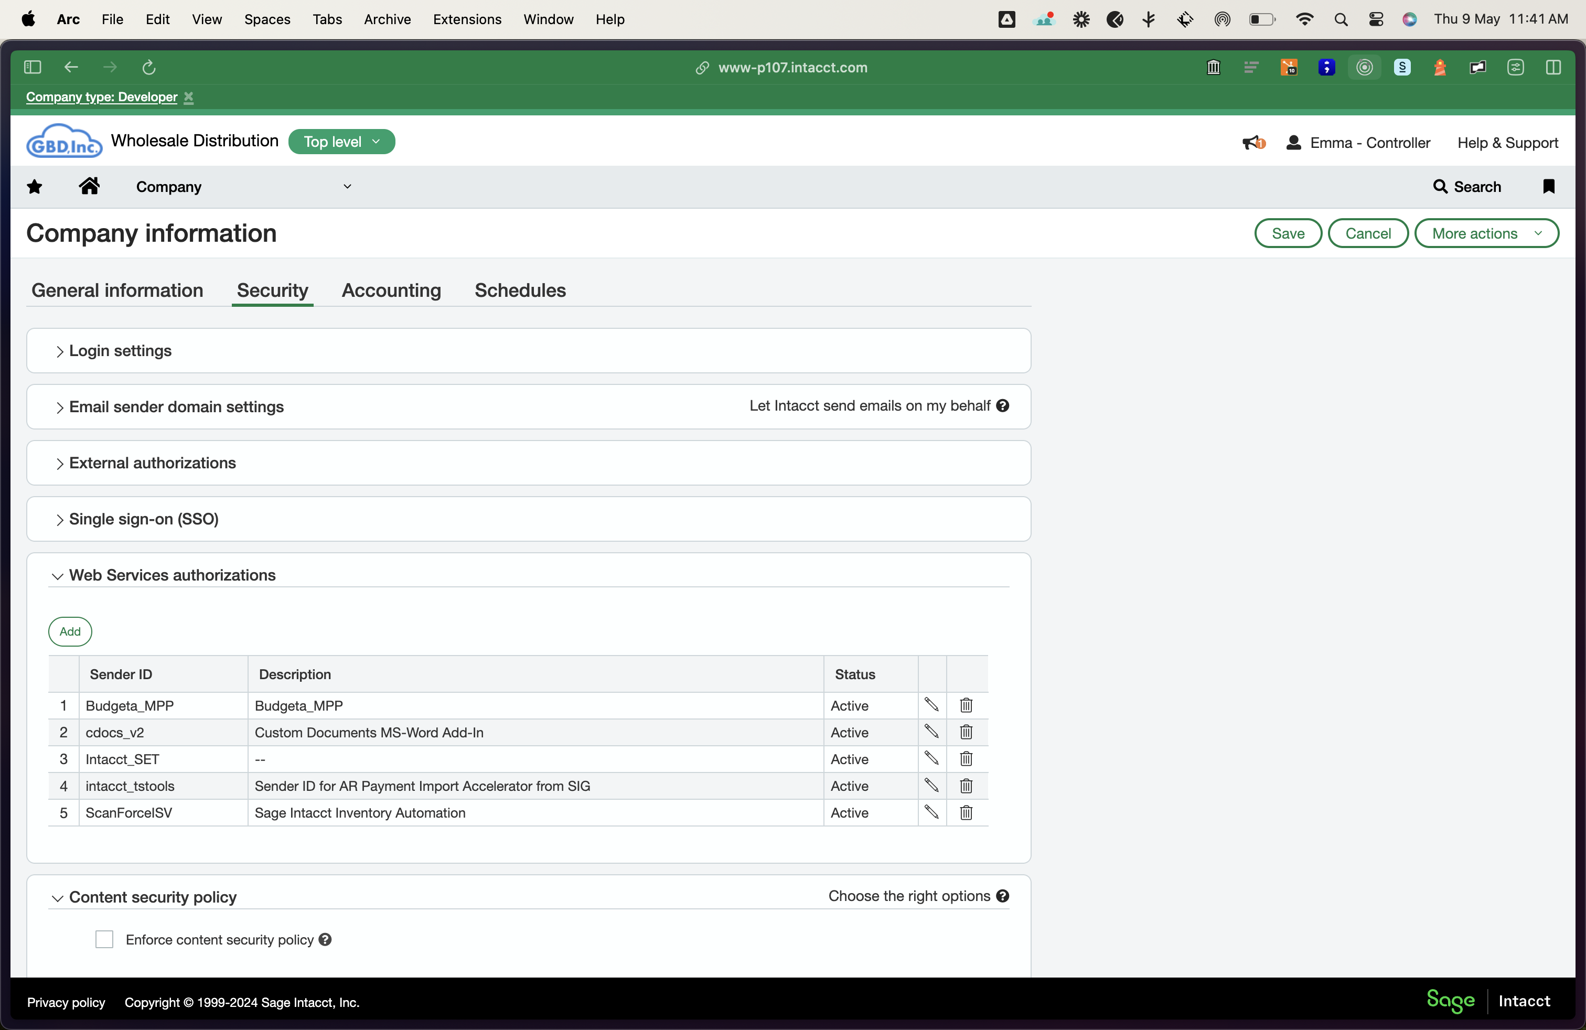Switch to the Accounting tab
1586x1030 pixels.
pyautogui.click(x=391, y=291)
